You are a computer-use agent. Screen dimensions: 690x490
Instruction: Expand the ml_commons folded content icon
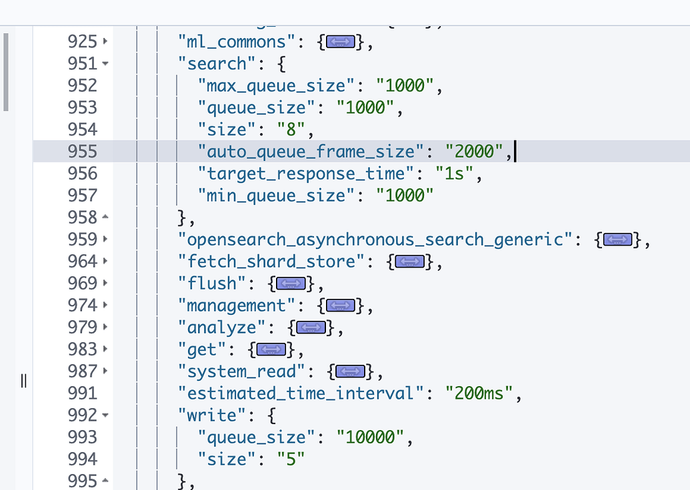(x=341, y=41)
